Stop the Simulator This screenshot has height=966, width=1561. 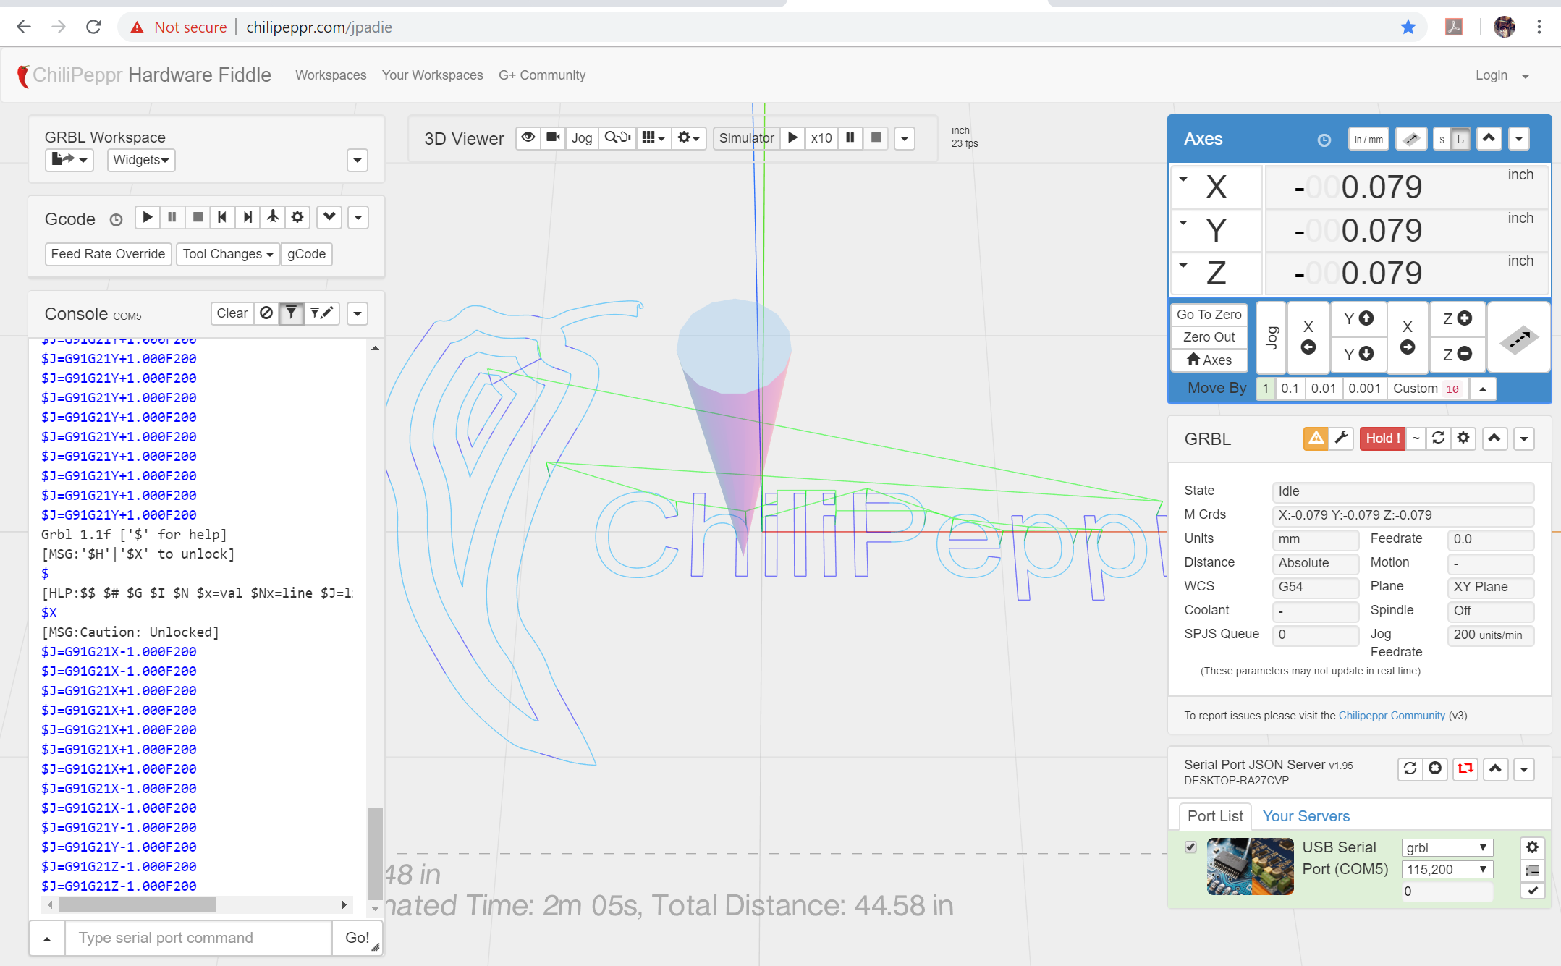876,137
